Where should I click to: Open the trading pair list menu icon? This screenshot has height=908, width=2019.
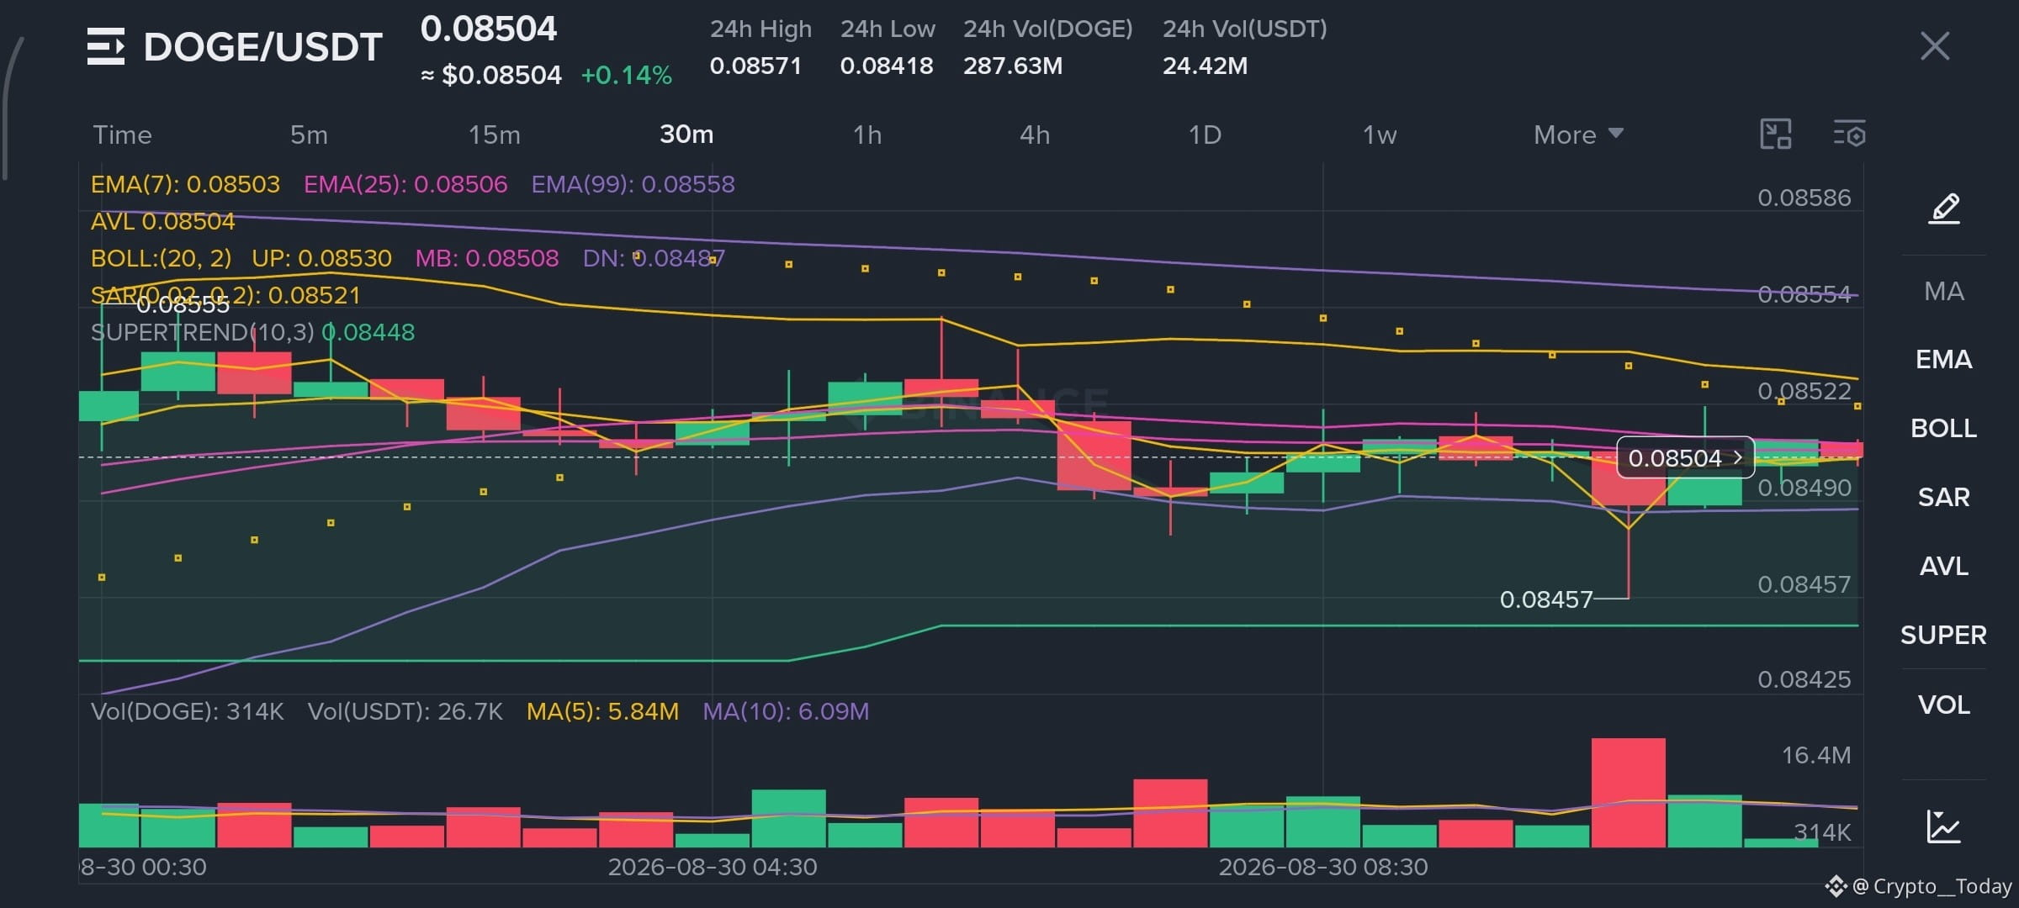(x=106, y=46)
